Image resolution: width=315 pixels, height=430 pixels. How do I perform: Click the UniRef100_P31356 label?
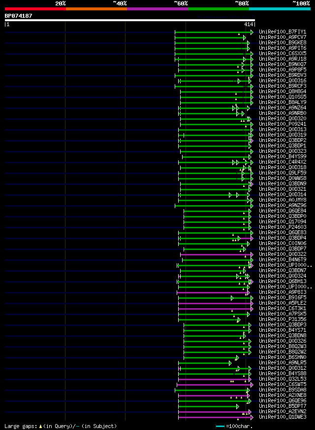(283, 320)
